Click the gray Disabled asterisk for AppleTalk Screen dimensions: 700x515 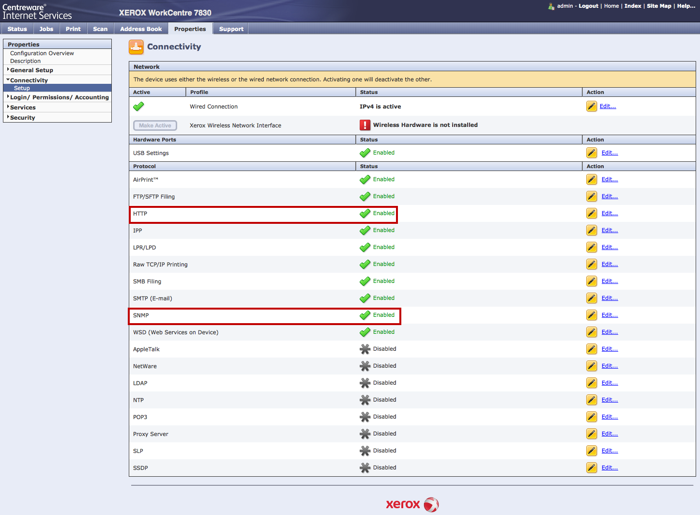pyautogui.click(x=365, y=349)
